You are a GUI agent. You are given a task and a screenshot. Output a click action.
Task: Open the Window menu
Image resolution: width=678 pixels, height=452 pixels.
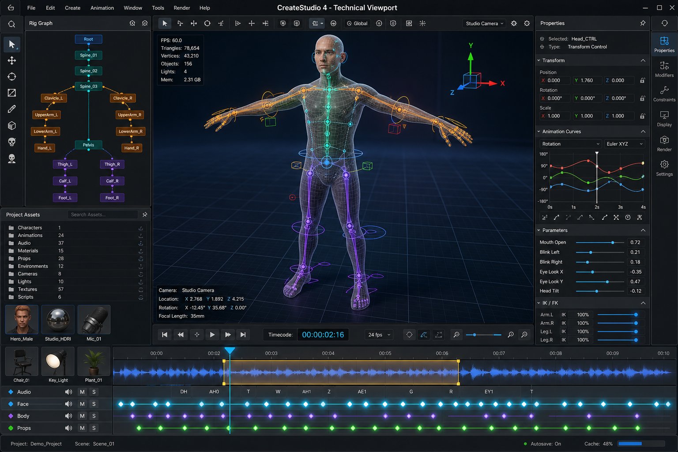pos(133,8)
